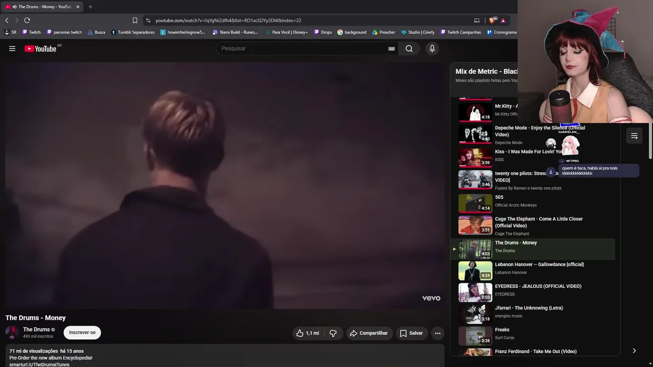Open a new browser tab
The image size is (653, 367).
90,7
